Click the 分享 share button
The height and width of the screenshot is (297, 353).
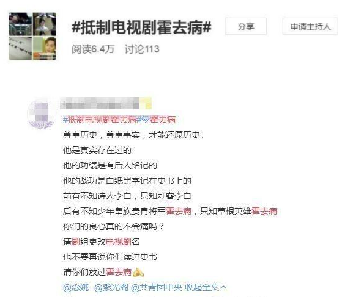[x=245, y=26]
